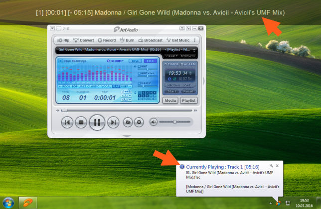Open the JetAudio main menu arrow
The image size is (321, 209).
tap(52, 28)
